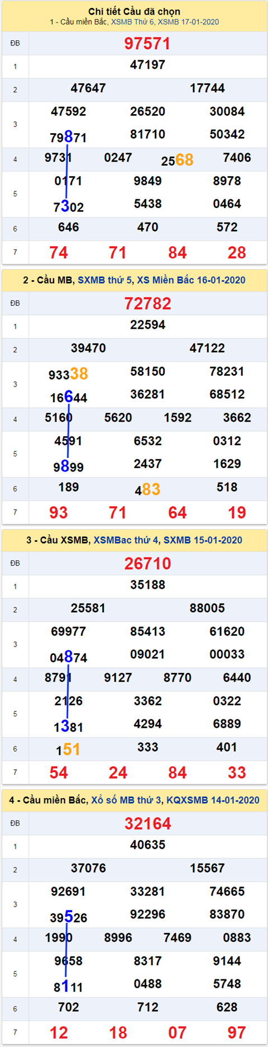
Task: Select third prize number 58150
Action: (x=147, y=371)
